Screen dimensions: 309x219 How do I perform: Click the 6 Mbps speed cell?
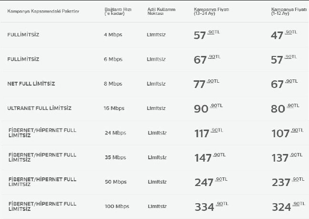click(x=113, y=59)
